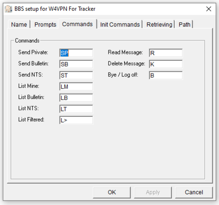Screen dimensions: 219x205
Task: Click the Read Message command field
Action: tap(165, 53)
